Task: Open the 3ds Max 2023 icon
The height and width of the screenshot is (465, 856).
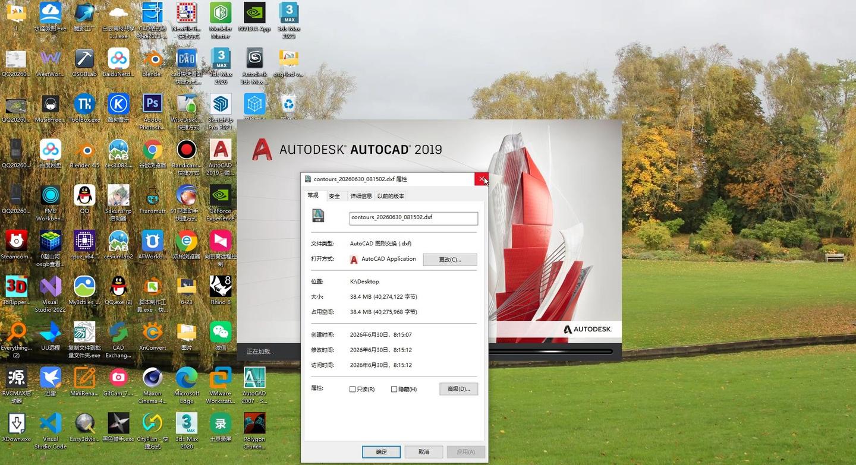Action: [289, 20]
